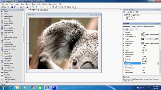Switch to the Start Page tab
161x90 pixels.
[44, 10]
